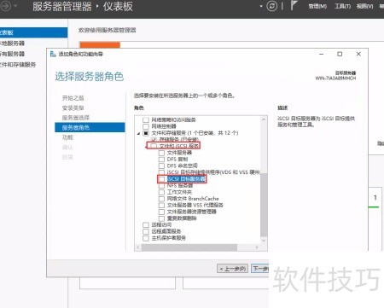
Task: Maximize the Add Roles wizard window
Action: pos(340,54)
